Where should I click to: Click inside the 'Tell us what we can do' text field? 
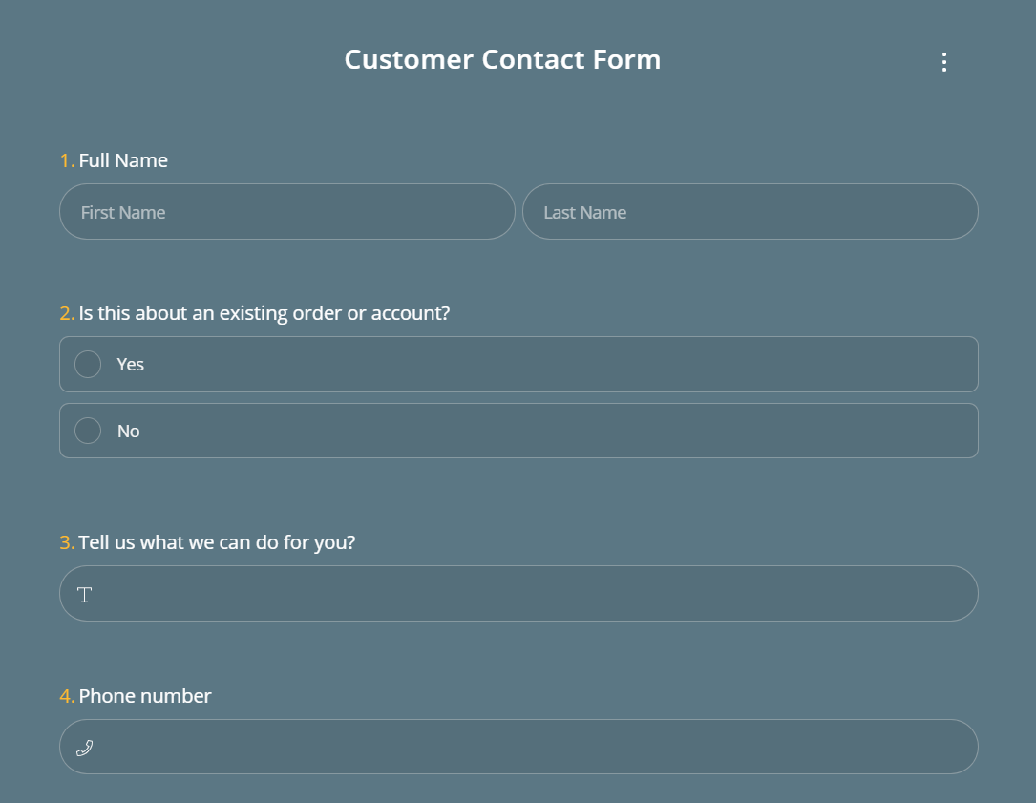click(518, 594)
